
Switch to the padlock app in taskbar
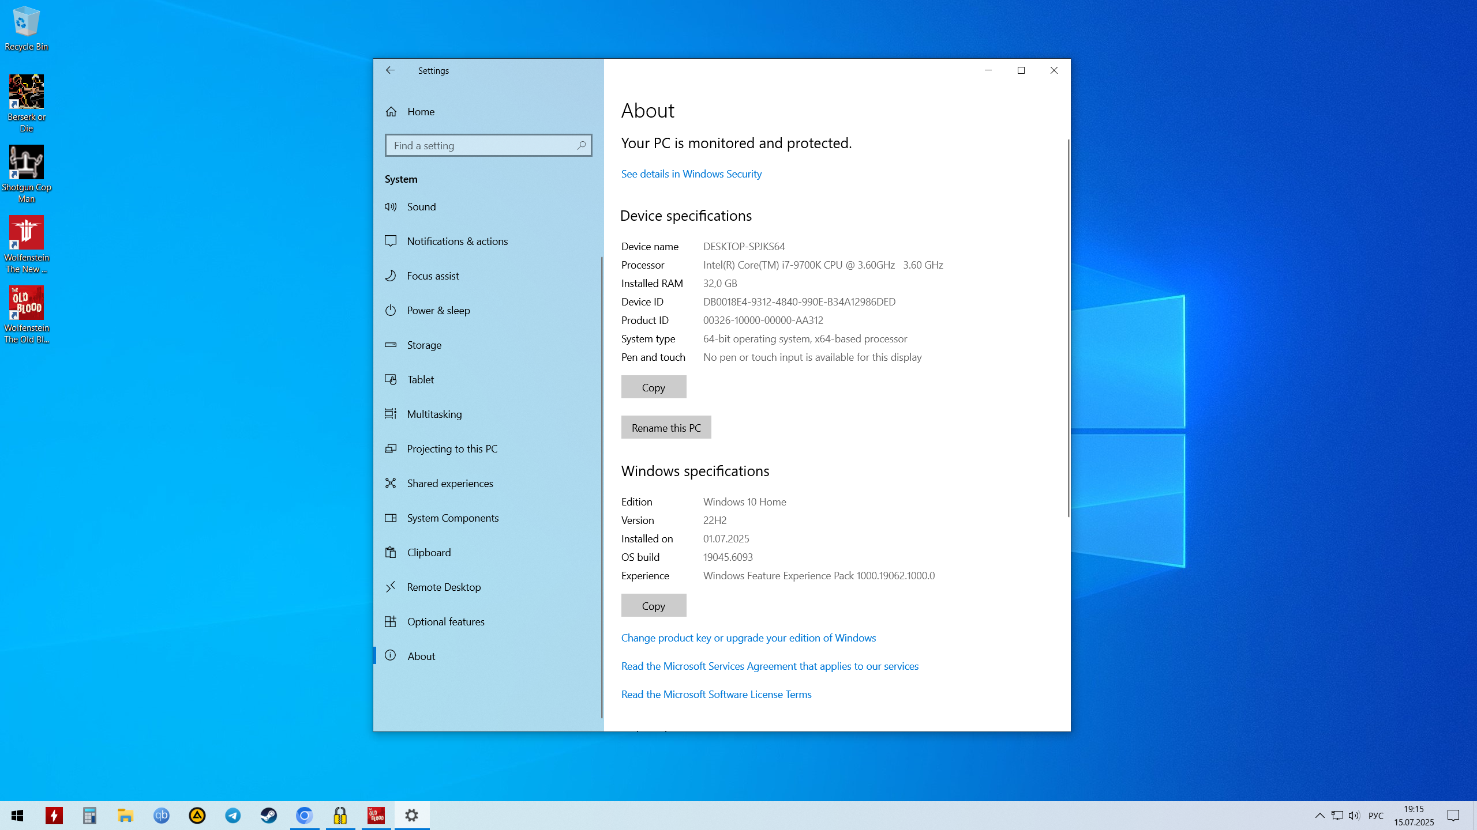[x=340, y=816]
